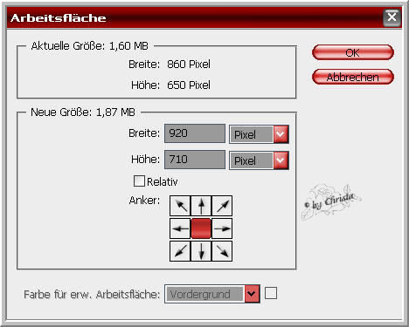Click the Höhe field showing 710
Viewport: 409px width, 327px height.
195,160
